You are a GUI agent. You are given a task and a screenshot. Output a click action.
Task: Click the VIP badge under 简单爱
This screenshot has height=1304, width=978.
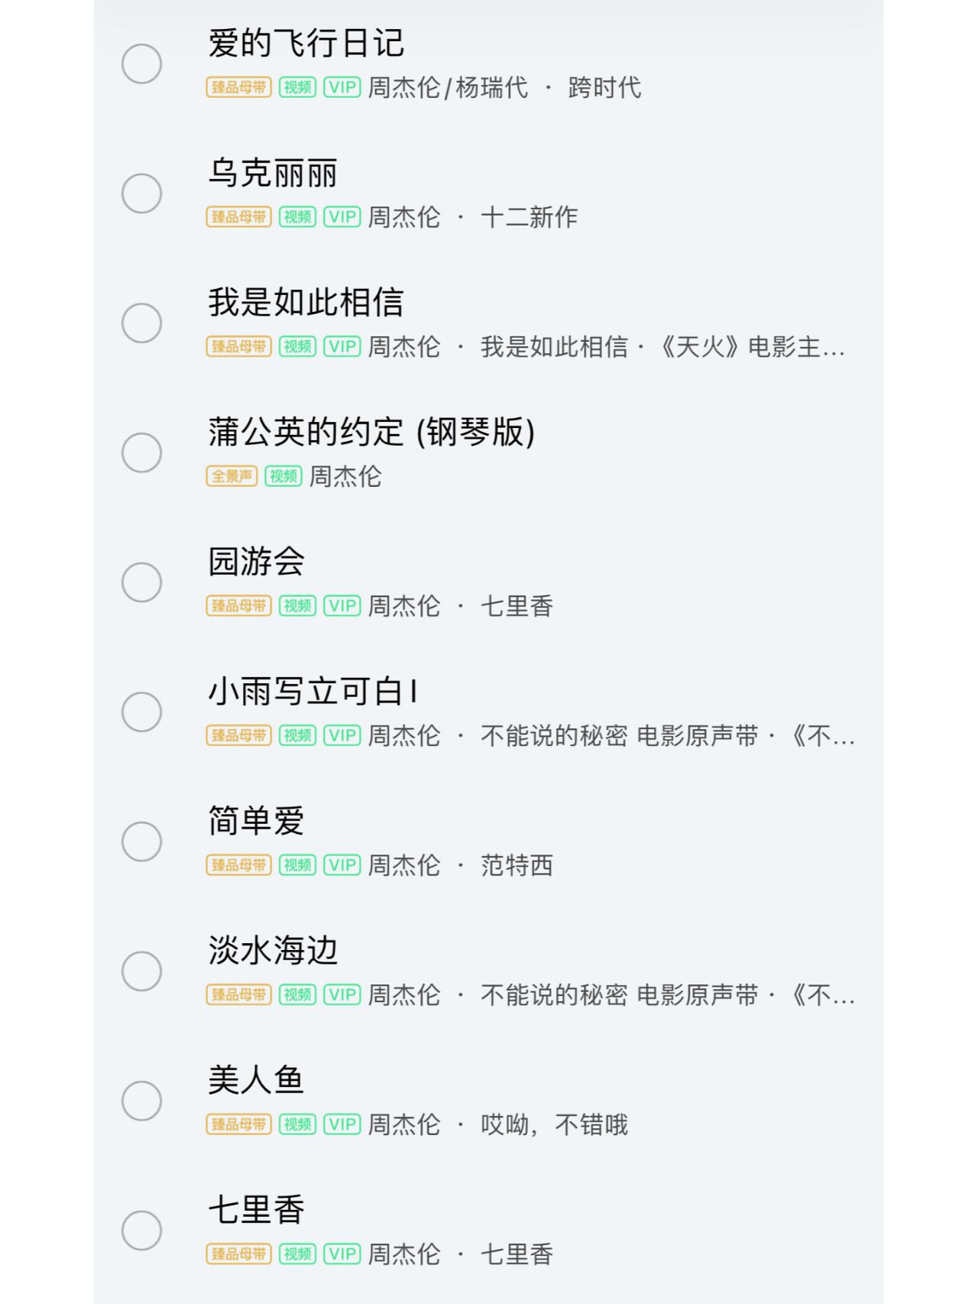342,865
